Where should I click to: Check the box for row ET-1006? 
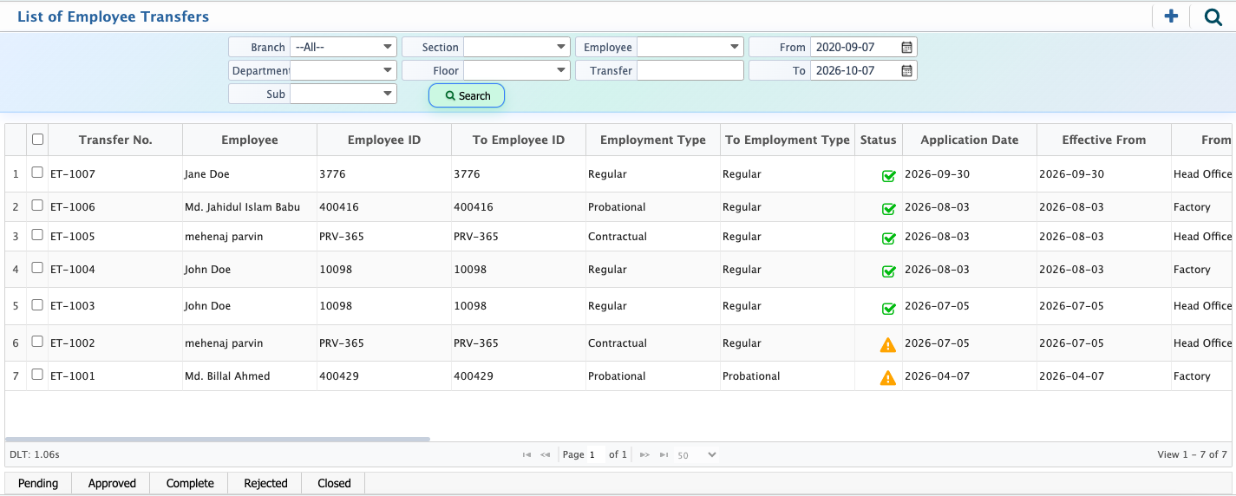37,206
